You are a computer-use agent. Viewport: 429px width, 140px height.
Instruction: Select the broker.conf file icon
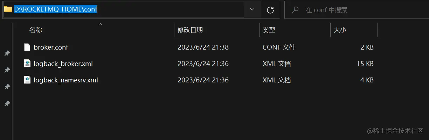click(27, 47)
